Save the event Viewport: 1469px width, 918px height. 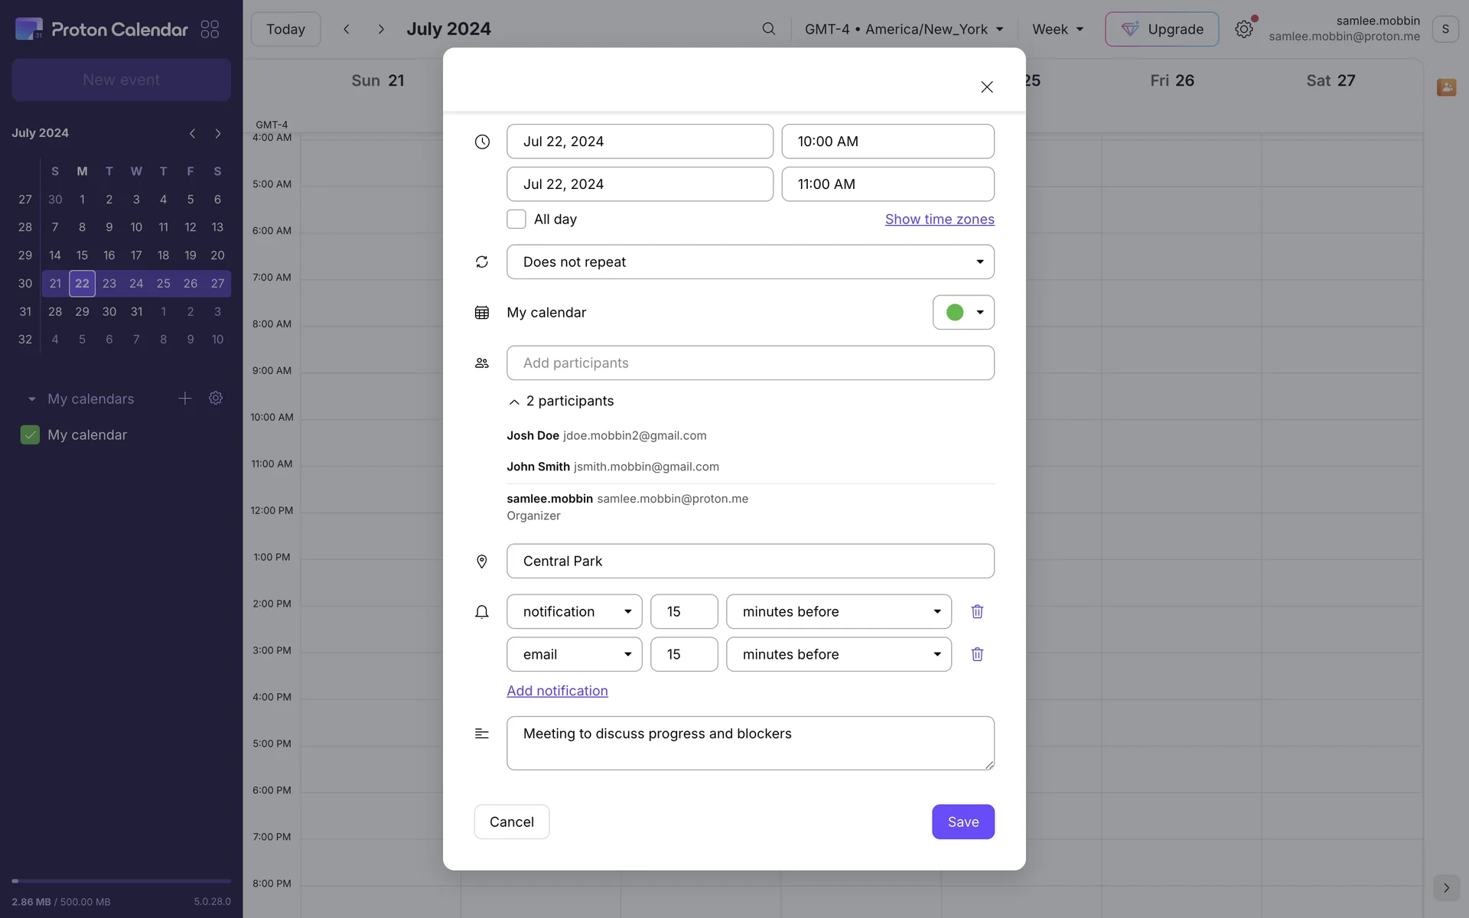click(963, 822)
